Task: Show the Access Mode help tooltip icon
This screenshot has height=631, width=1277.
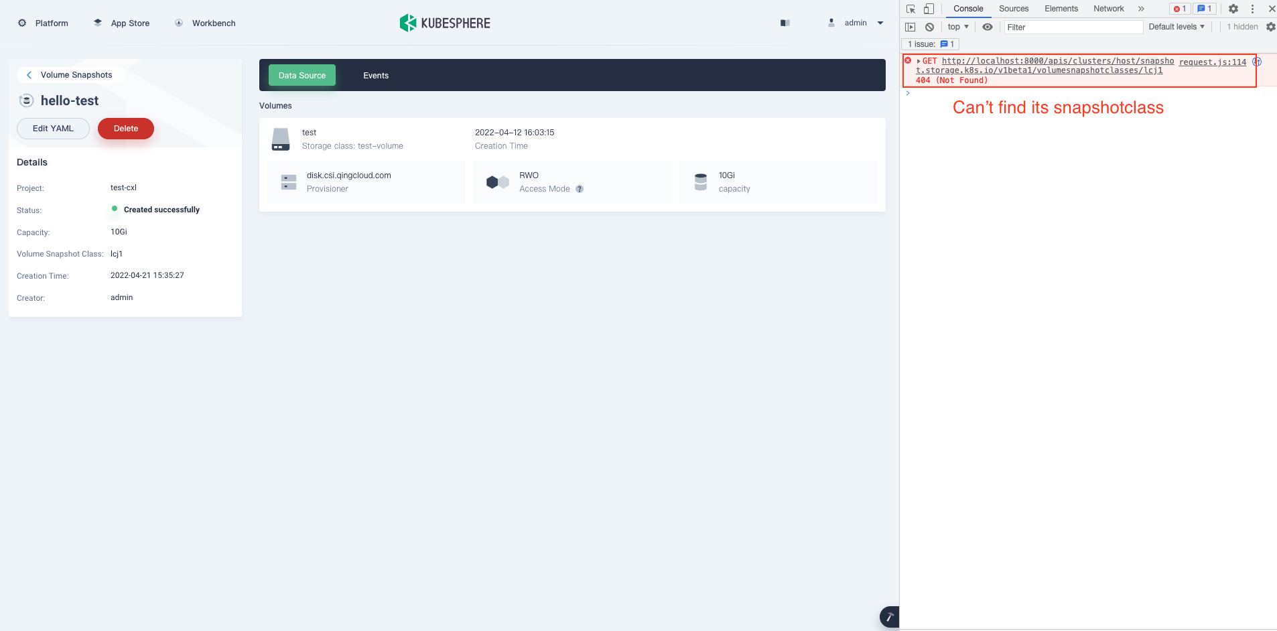Action: click(580, 189)
